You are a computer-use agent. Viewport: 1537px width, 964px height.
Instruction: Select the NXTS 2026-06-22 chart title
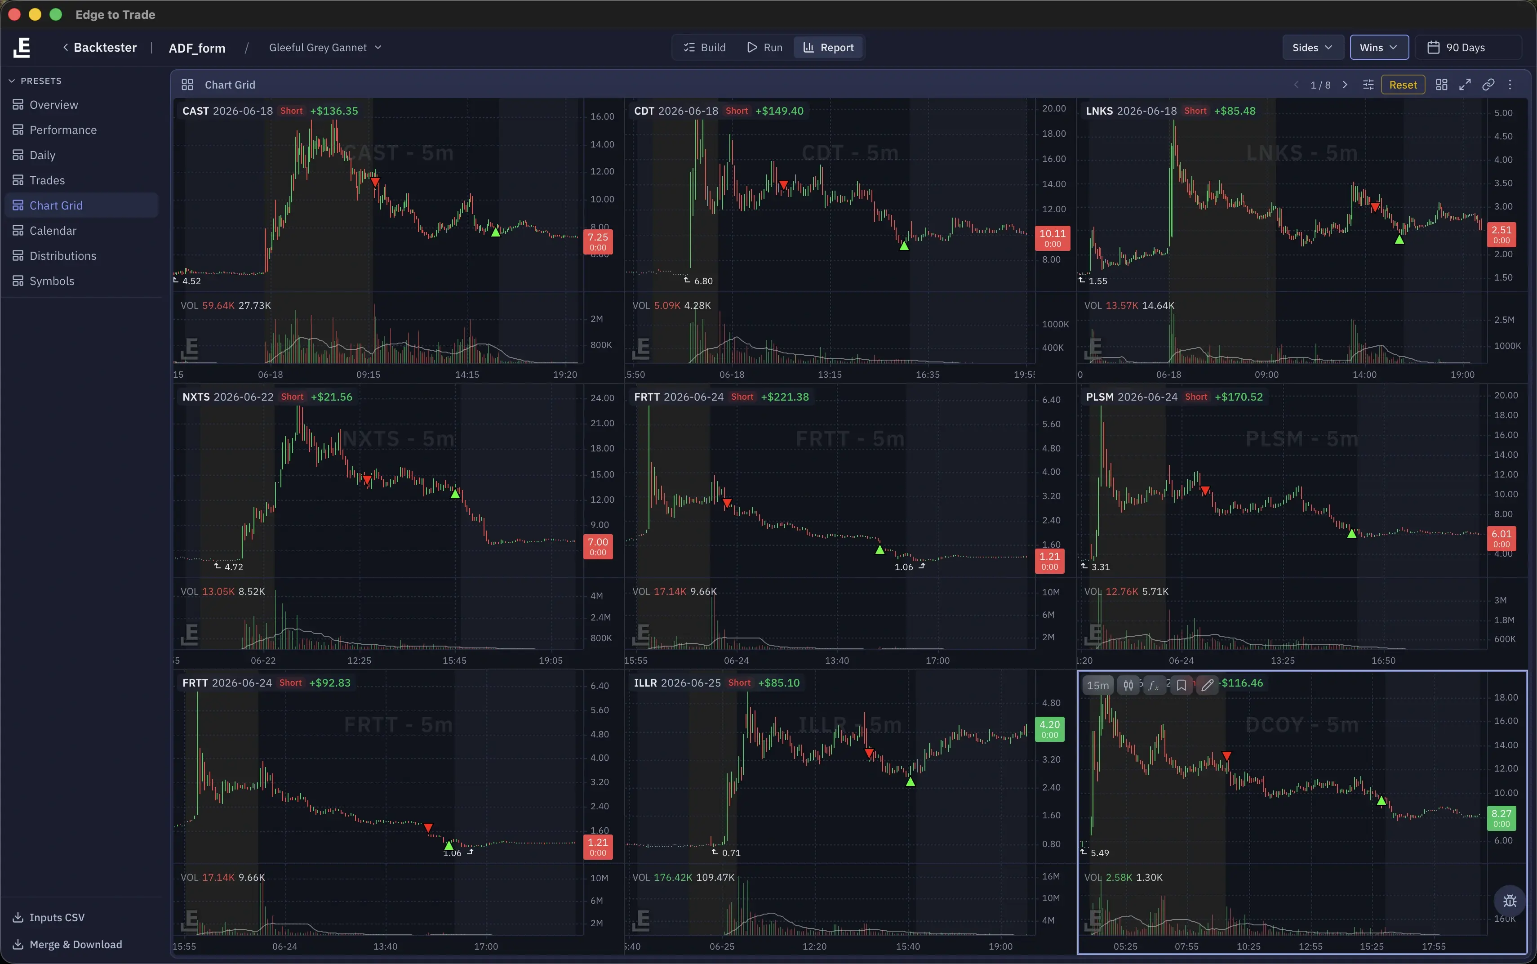[228, 397]
